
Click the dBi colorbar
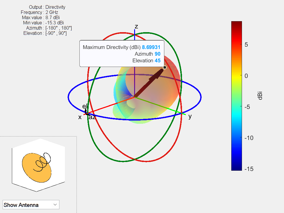(236, 96)
